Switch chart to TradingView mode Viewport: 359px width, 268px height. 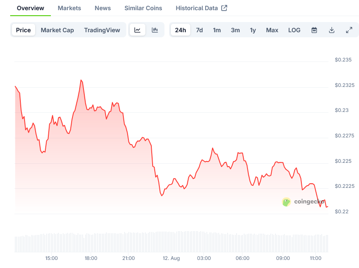[x=102, y=30]
